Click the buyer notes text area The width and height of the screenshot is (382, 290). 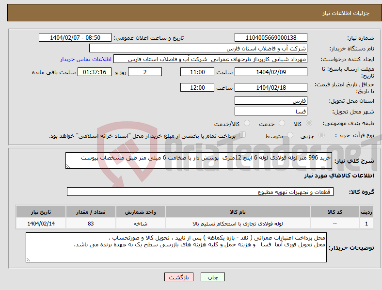[x=176, y=247]
